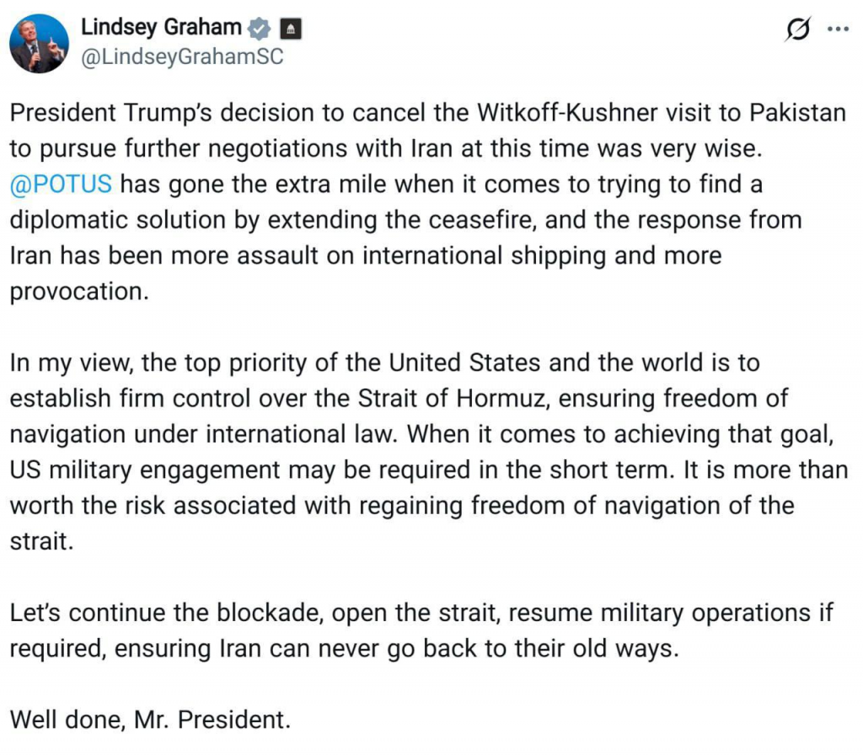Click the blue verified checkmark badge
The height and width of the screenshot is (756, 863).
click(260, 29)
